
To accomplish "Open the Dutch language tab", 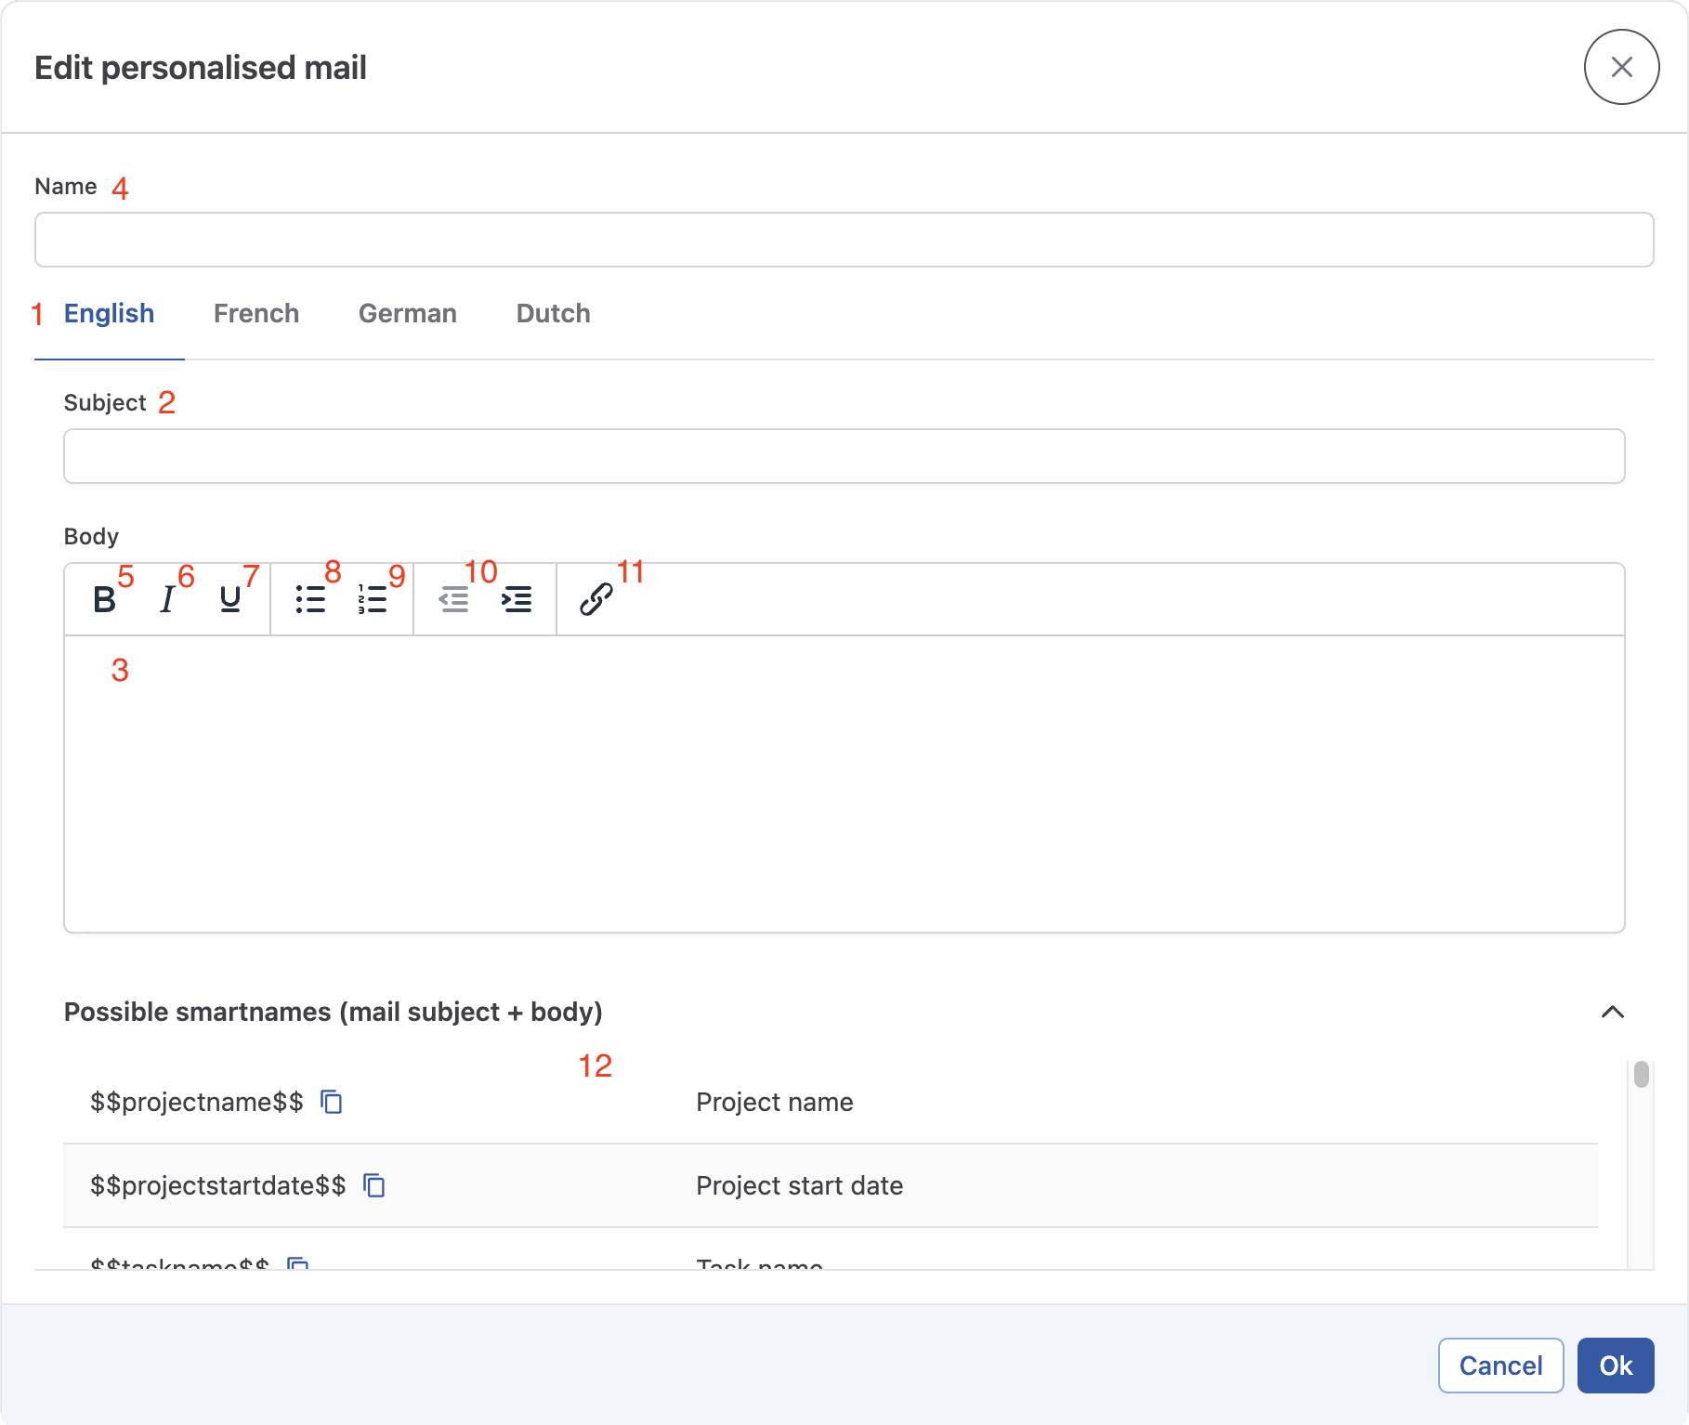I will point(552,314).
